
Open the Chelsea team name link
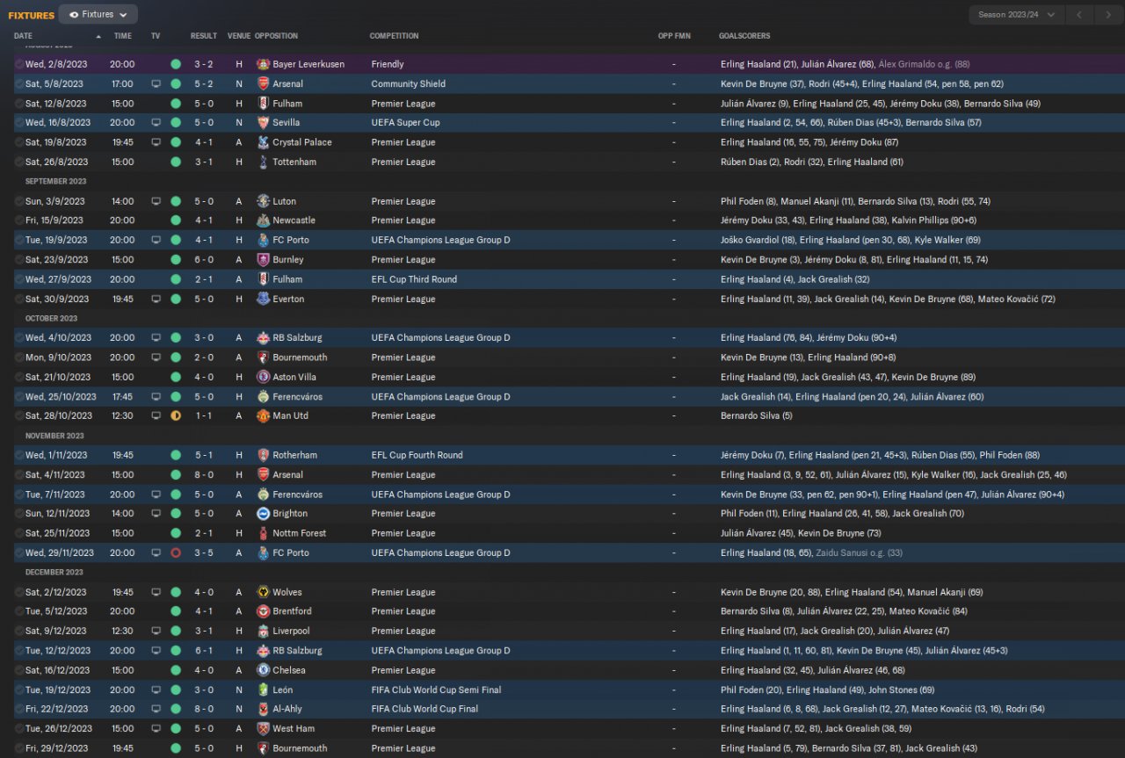(x=289, y=670)
